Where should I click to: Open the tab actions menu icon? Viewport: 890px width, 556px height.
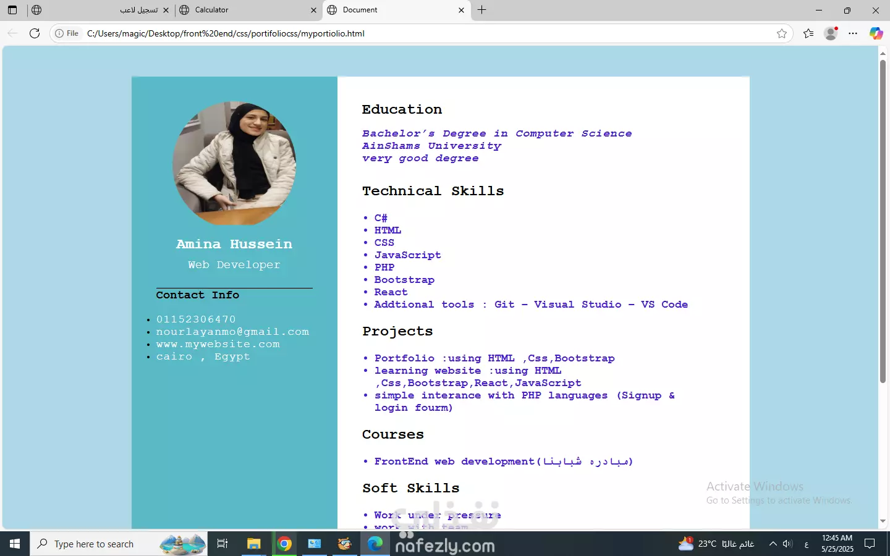tap(12, 10)
